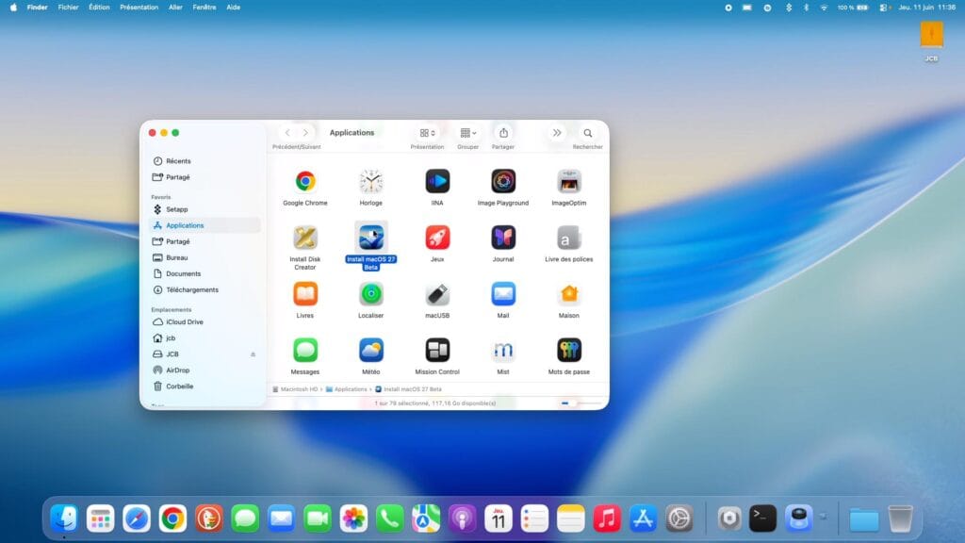The image size is (965, 543).
Task: Select the Horloge app icon
Action: 371,181
